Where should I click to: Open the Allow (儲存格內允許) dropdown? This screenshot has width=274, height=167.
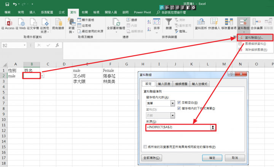point(173,103)
